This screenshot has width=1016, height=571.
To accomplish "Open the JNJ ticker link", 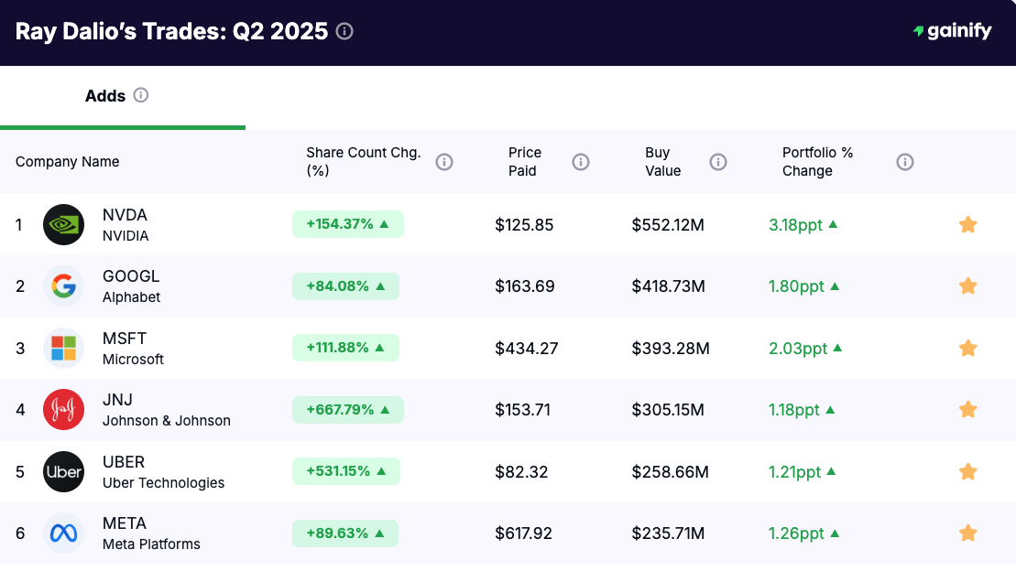I will (117, 400).
